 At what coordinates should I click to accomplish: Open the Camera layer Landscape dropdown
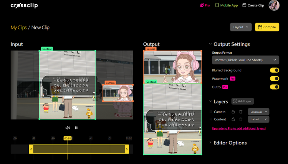258,112
